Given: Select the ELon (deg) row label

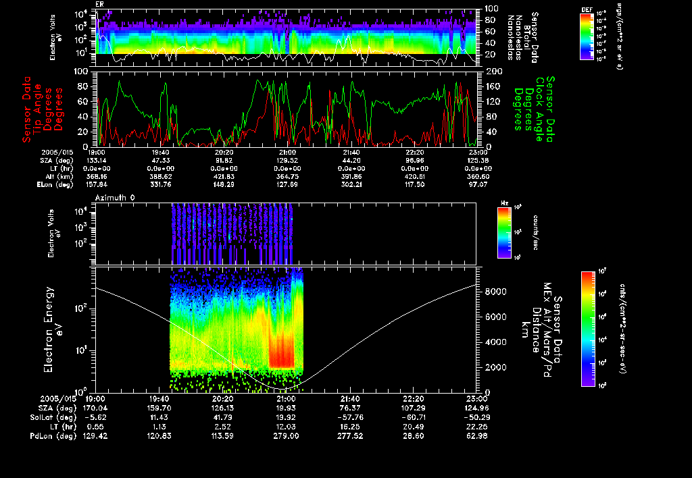Looking at the screenshot, I should (x=55, y=185).
